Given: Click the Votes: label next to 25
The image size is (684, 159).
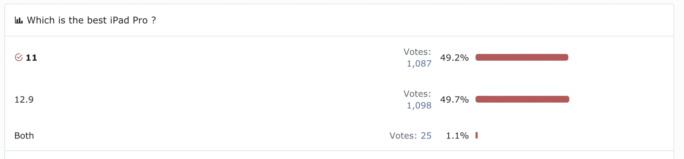Looking at the screenshot, I should tap(403, 136).
